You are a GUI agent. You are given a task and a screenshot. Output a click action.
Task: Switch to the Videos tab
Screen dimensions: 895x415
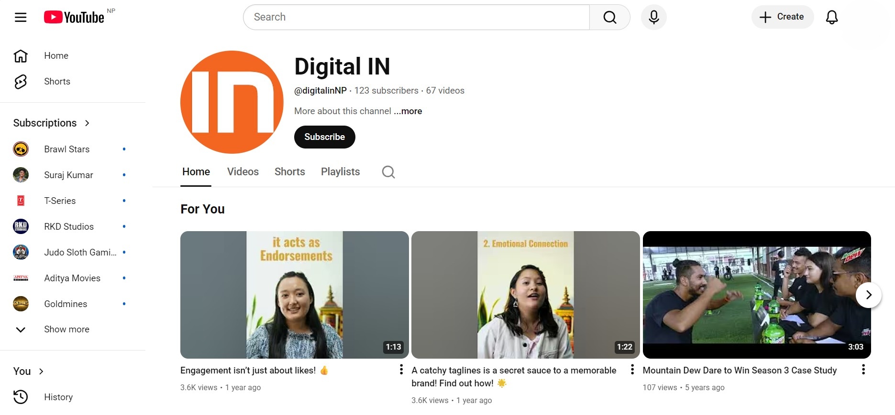[243, 172]
